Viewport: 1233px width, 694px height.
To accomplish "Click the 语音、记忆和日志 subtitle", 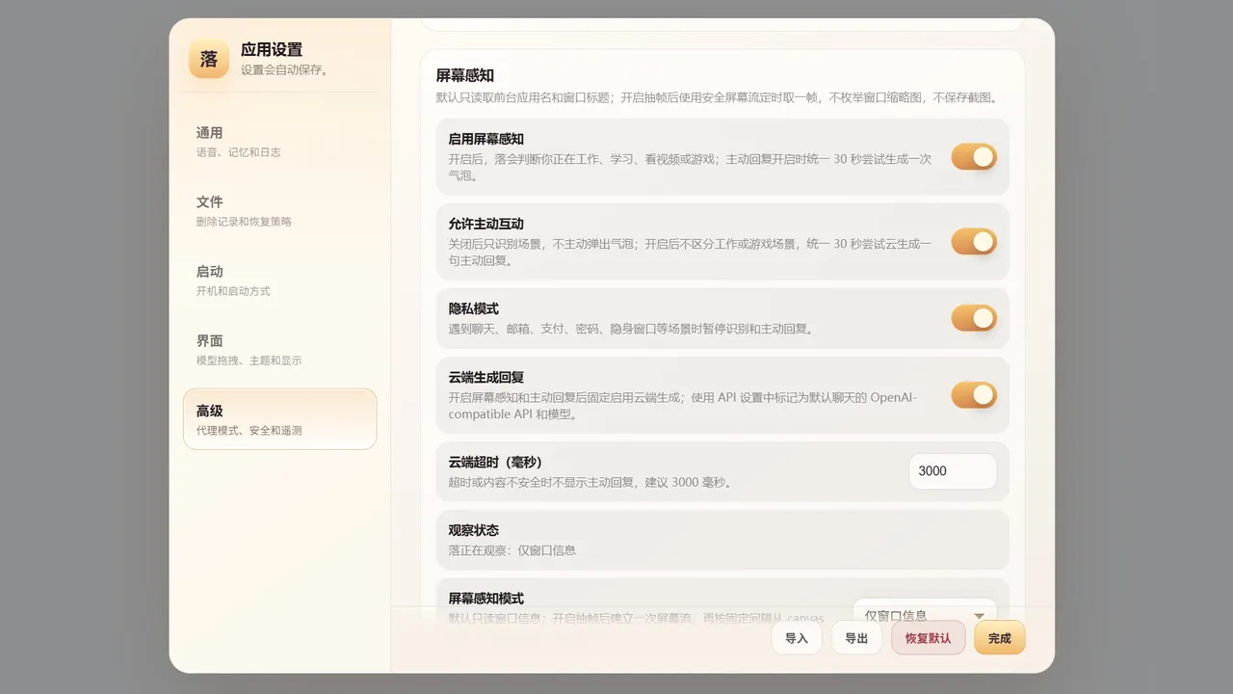I will [239, 152].
